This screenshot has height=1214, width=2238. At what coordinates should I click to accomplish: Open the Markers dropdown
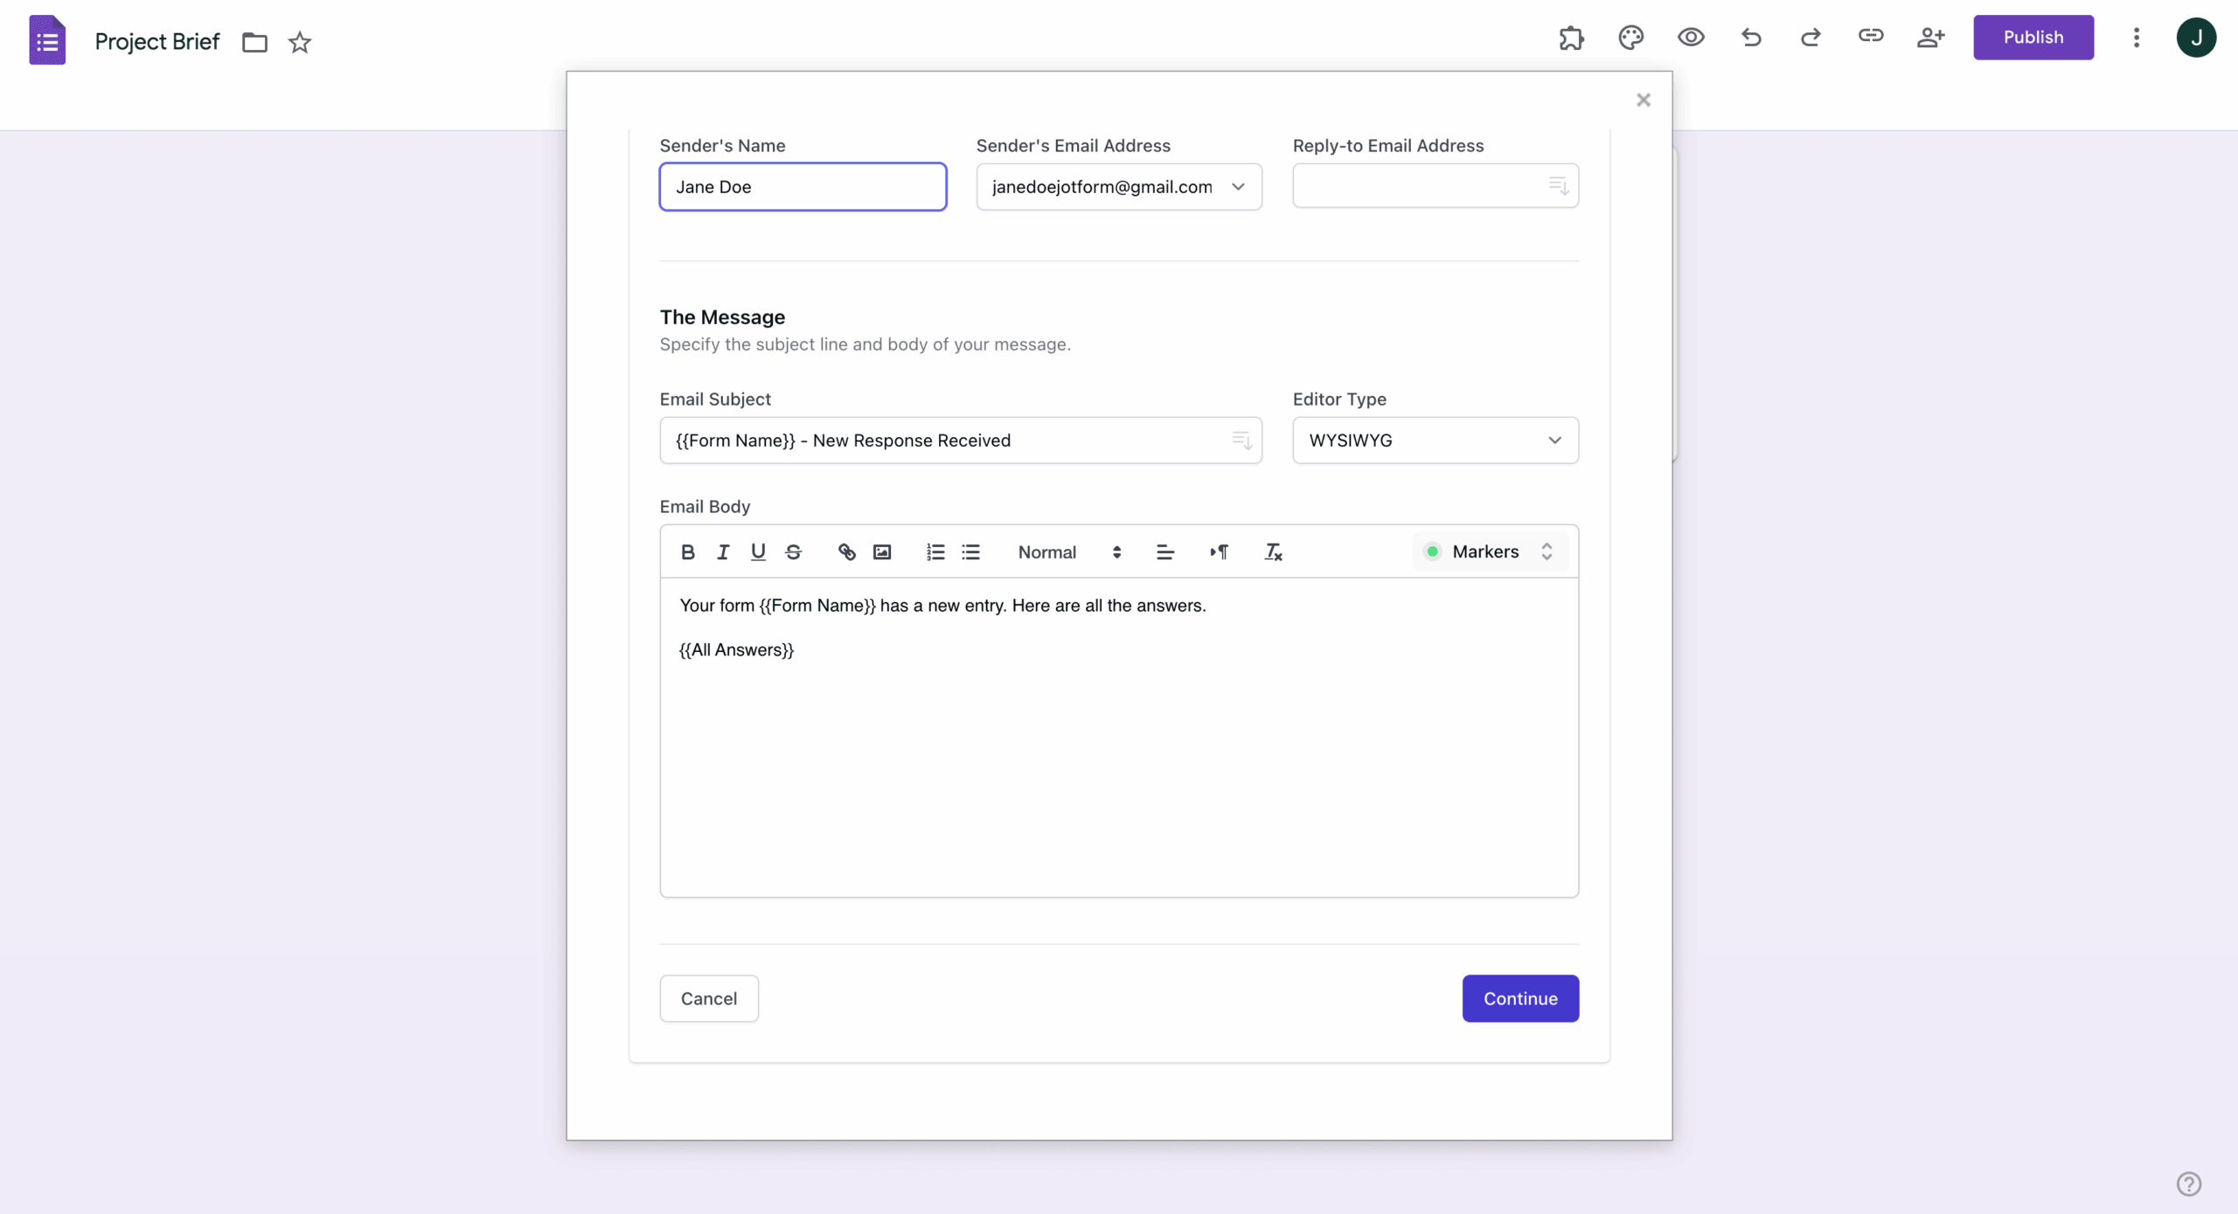click(x=1490, y=552)
